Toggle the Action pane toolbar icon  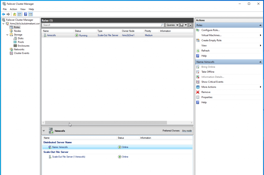(31, 14)
